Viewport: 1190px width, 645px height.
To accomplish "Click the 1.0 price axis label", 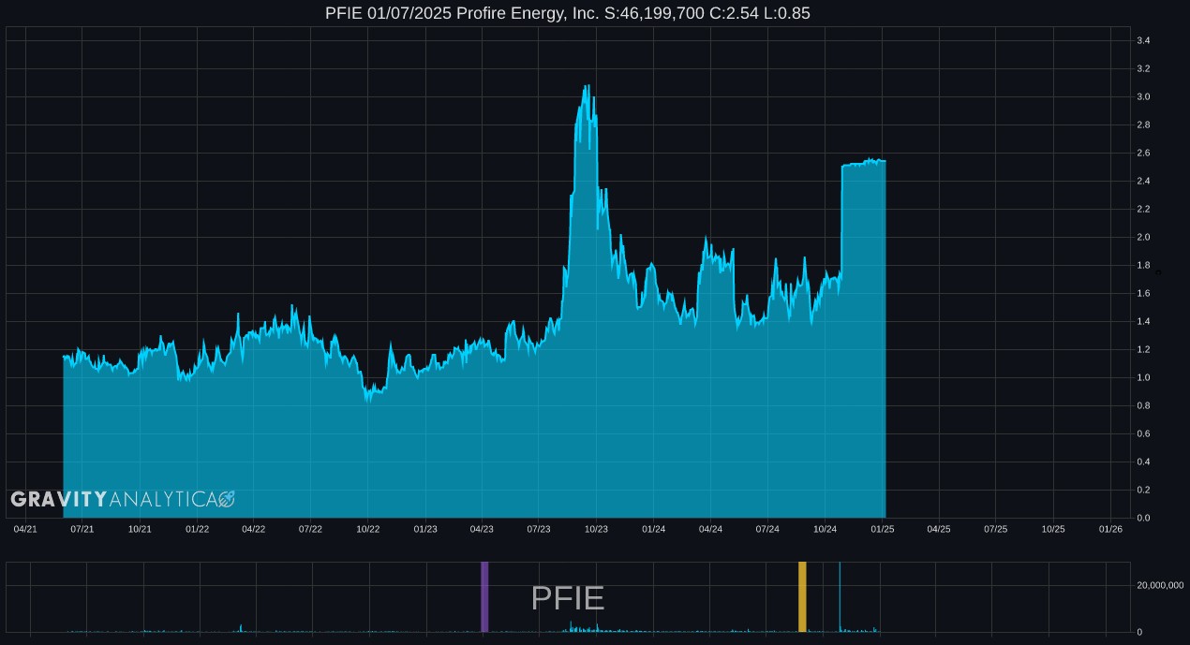I will point(1143,377).
